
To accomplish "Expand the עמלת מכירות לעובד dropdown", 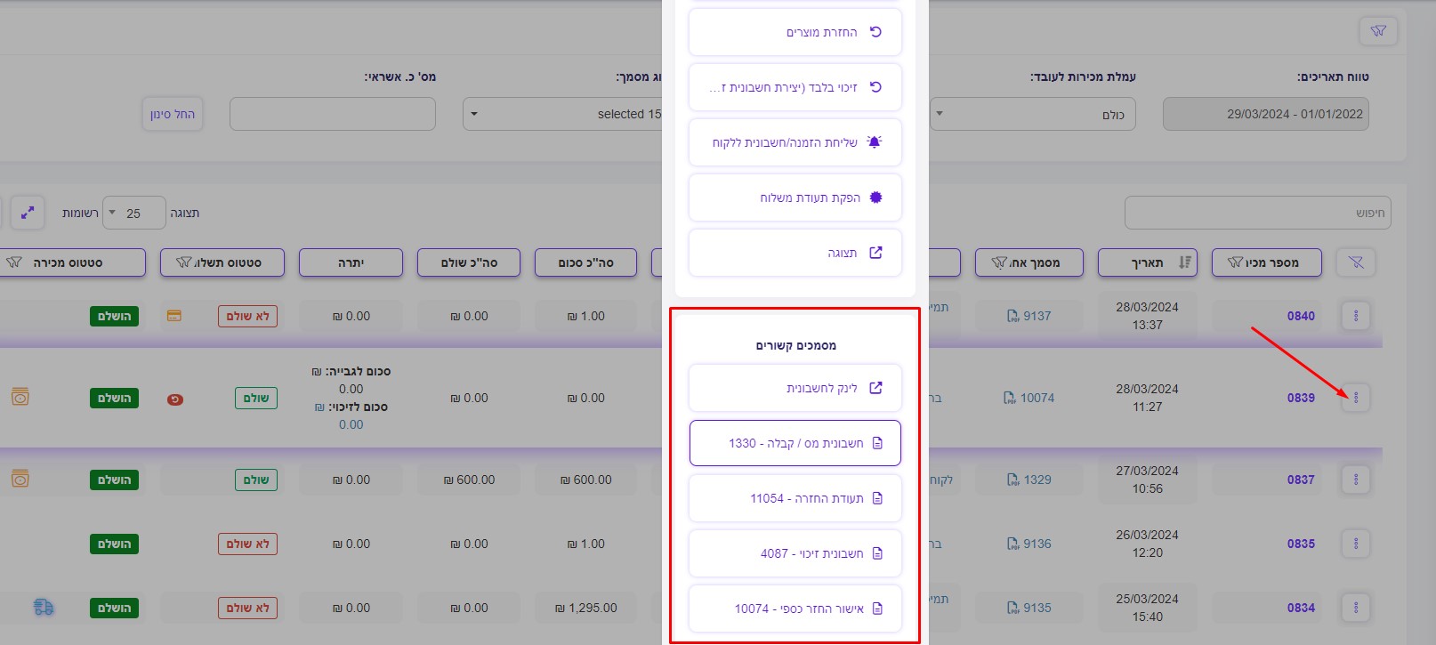I will 1032,114.
